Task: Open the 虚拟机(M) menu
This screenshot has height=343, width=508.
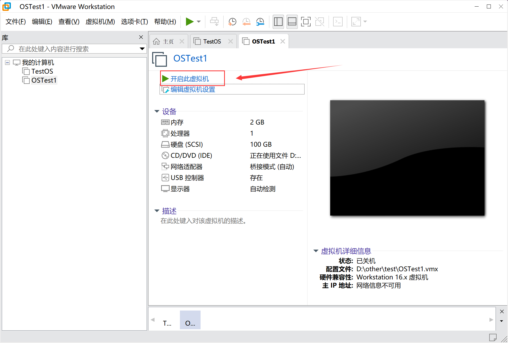Action: click(100, 22)
